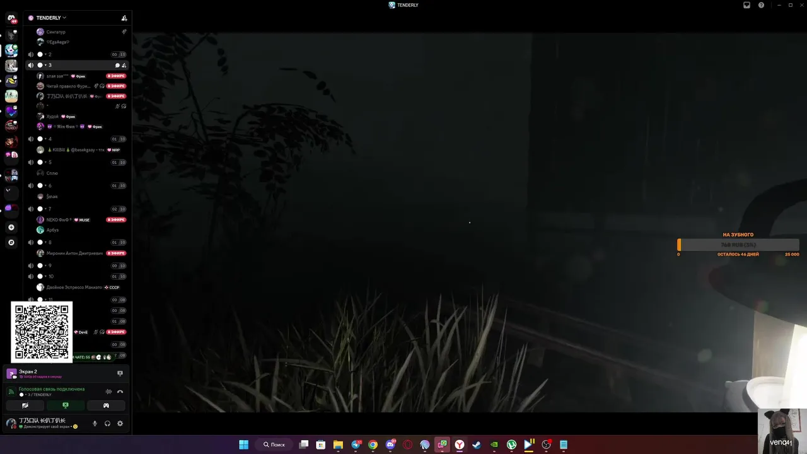Open User Settings gear icon

point(120,423)
